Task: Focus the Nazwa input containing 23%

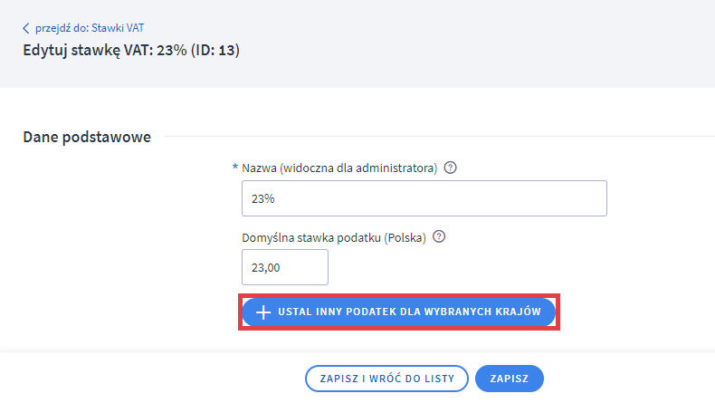Action: pyautogui.click(x=424, y=198)
